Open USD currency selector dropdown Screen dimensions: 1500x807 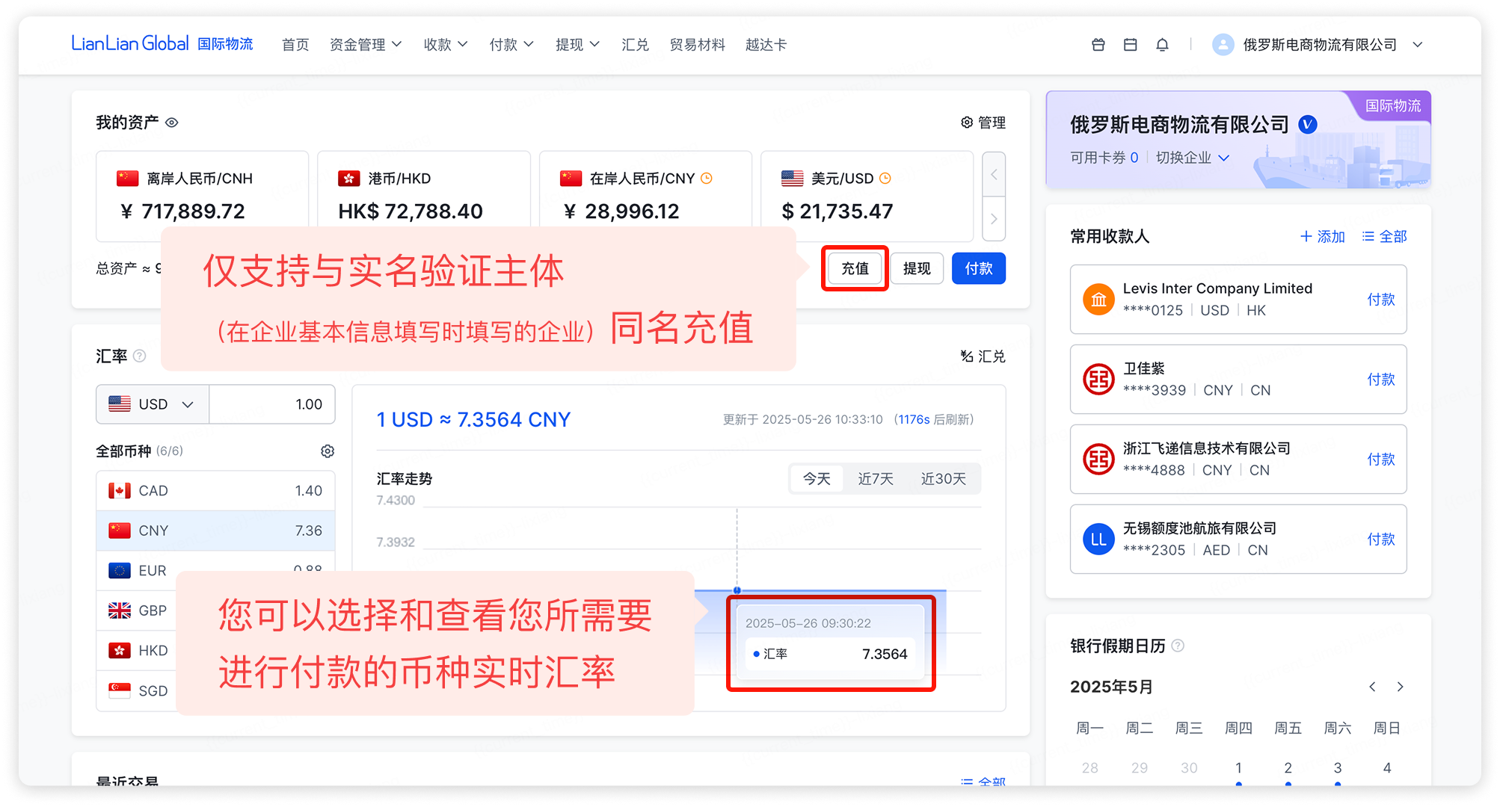click(x=153, y=404)
